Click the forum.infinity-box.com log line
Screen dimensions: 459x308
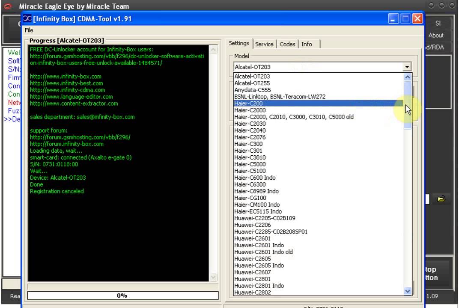(x=66, y=144)
